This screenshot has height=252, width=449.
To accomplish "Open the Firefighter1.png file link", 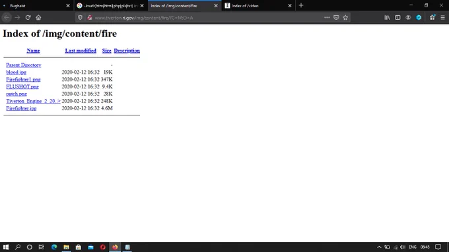I will click(x=23, y=80).
